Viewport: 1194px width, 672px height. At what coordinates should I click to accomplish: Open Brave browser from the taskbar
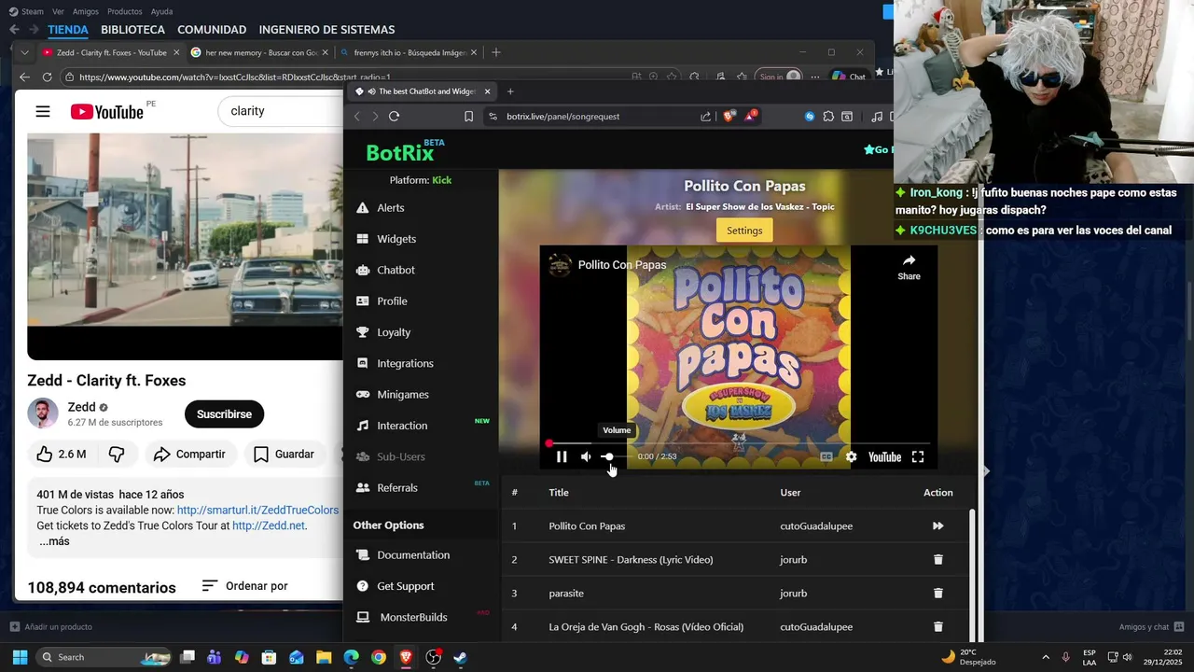(406, 657)
